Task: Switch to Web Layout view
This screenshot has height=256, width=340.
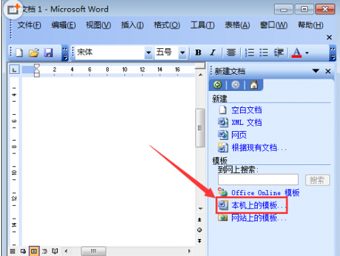Action: 23,251
